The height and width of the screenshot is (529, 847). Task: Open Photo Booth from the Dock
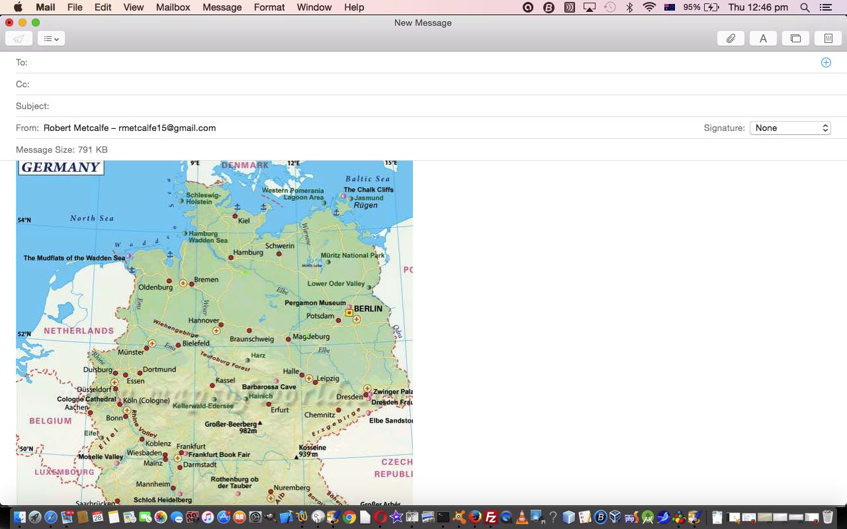coord(192,517)
